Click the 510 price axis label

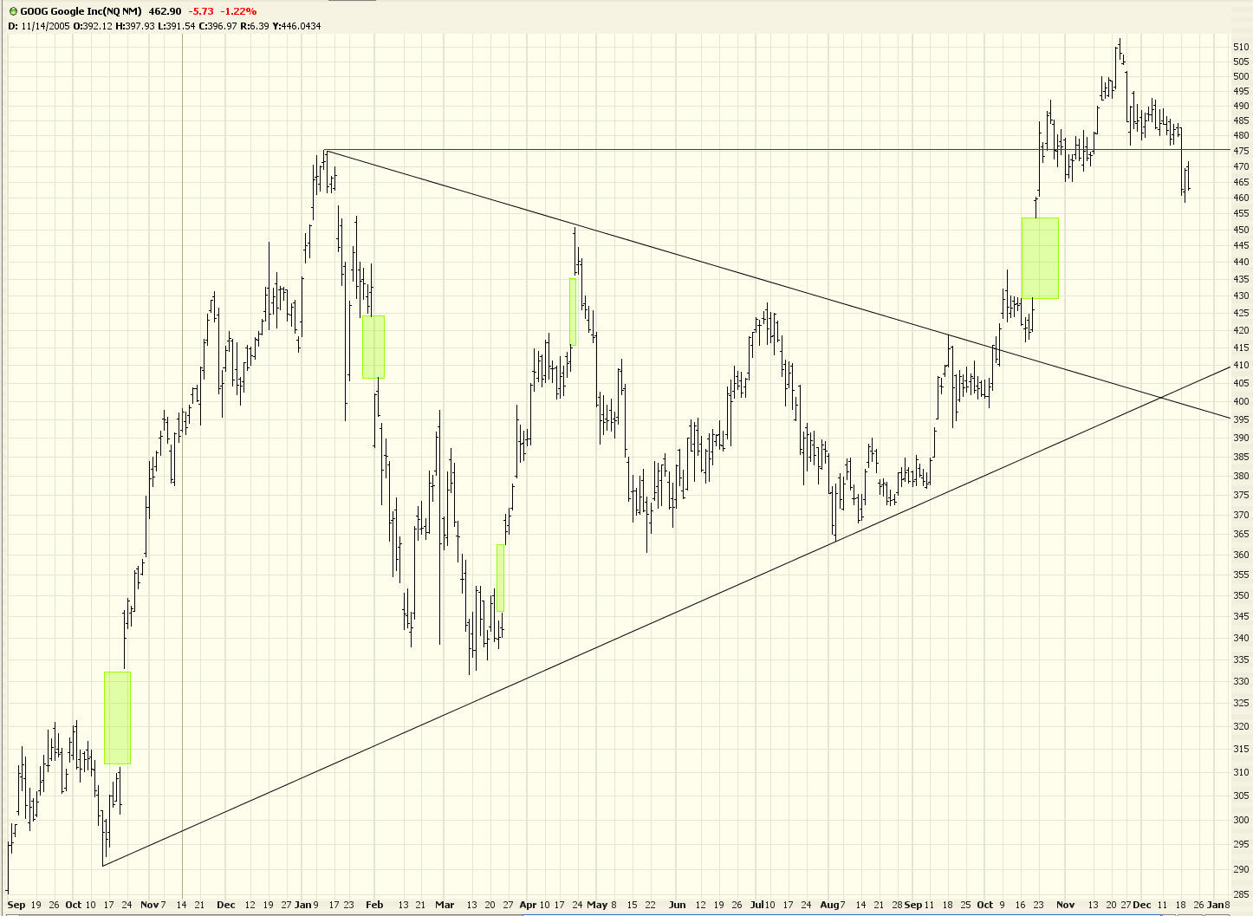[1241, 47]
